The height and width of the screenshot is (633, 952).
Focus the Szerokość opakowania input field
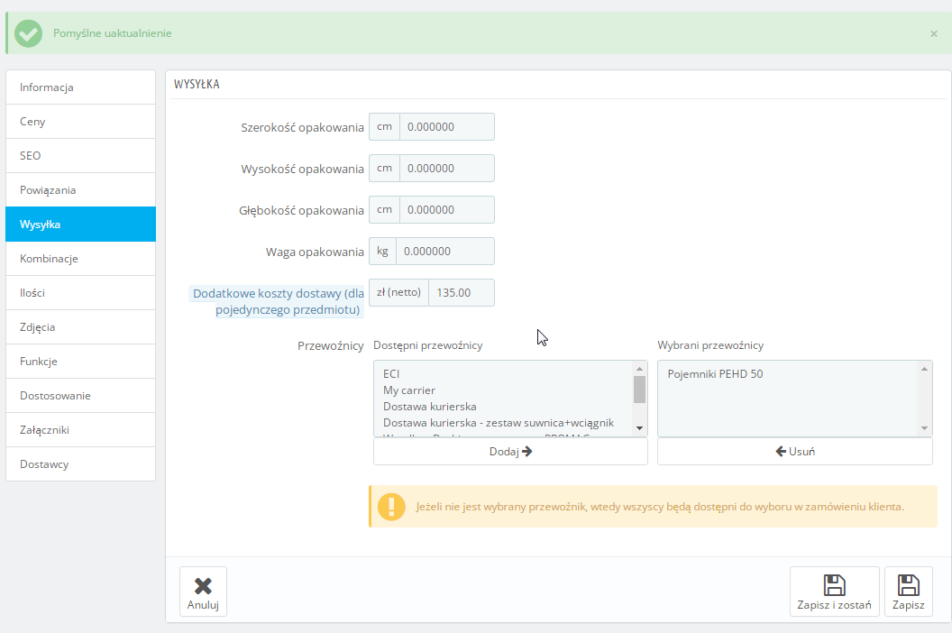pos(447,127)
